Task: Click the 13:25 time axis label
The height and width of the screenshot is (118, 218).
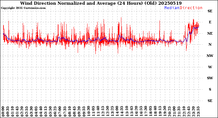Action: (x=112, y=112)
